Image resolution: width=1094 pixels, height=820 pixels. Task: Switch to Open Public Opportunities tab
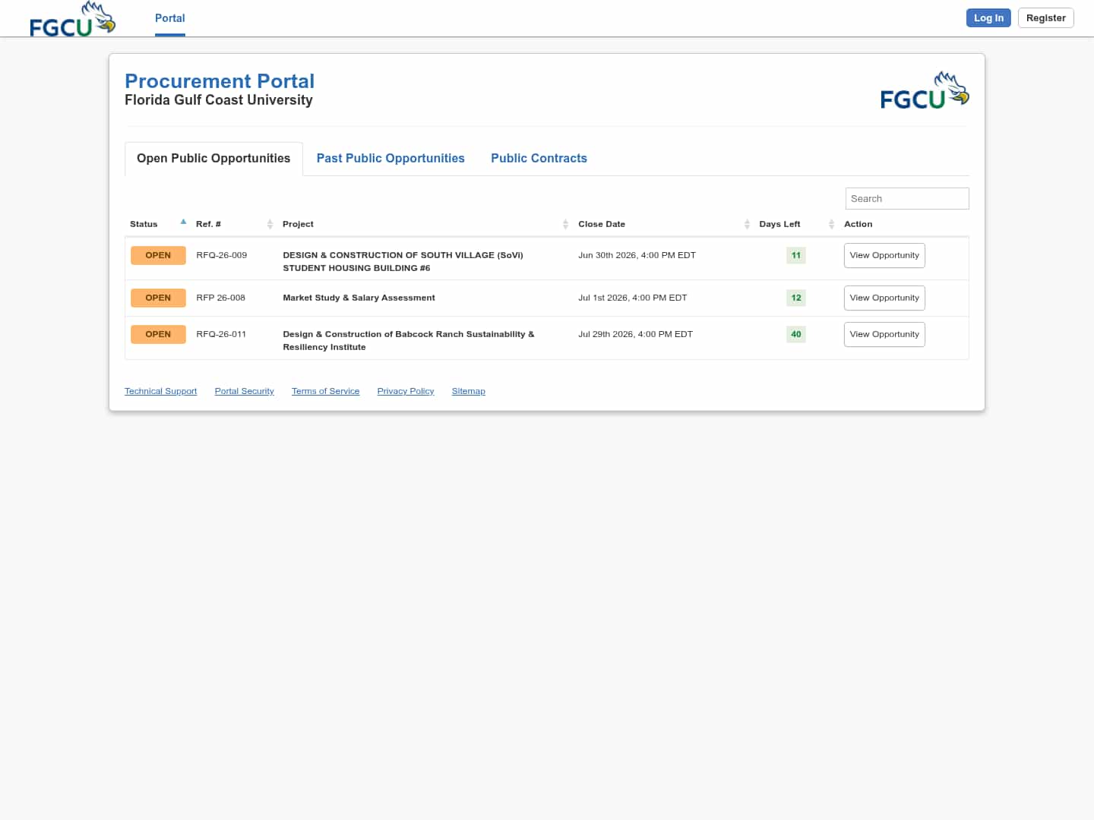(213, 159)
